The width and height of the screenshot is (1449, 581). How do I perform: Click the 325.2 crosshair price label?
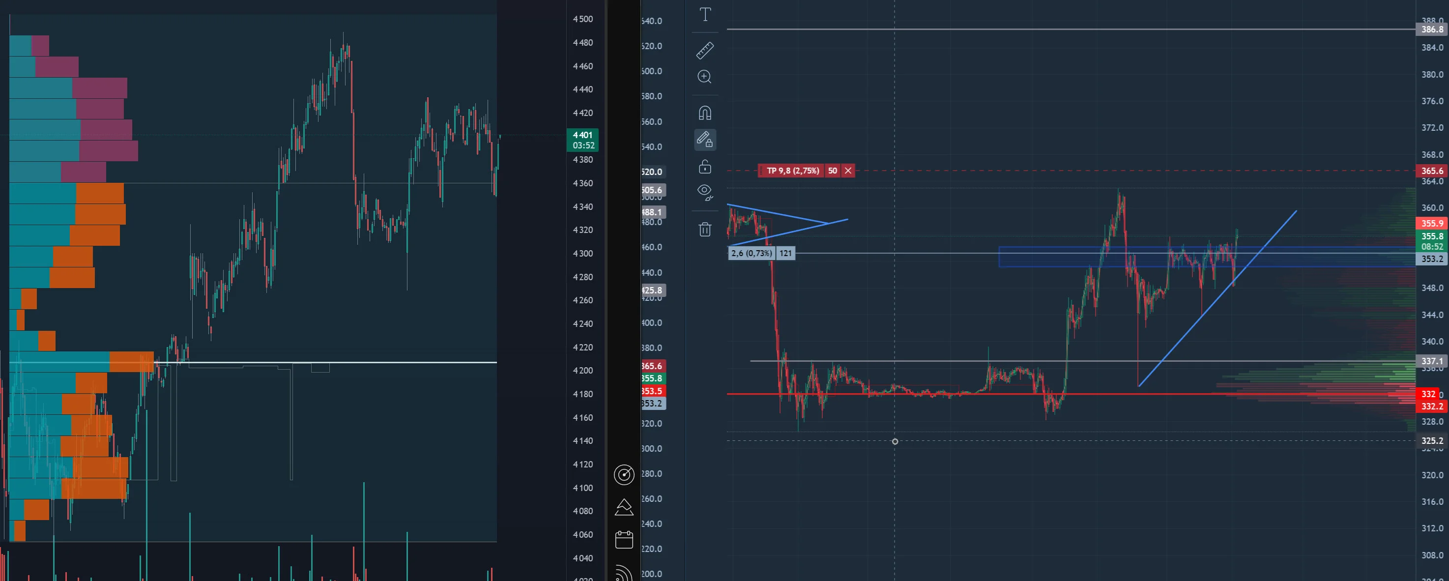1432,441
